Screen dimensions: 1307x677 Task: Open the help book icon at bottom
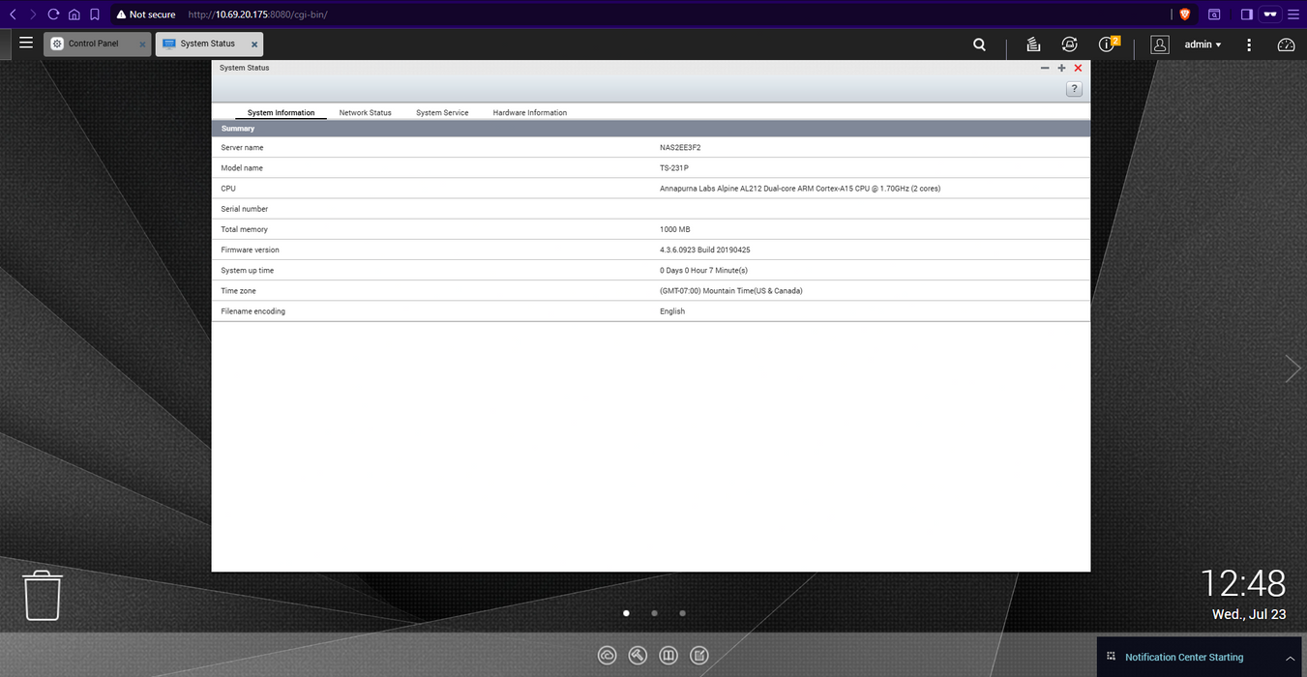(668, 656)
